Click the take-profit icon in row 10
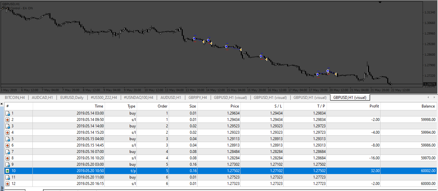Image resolution: width=438 pixels, height=191 pixels. point(7,171)
